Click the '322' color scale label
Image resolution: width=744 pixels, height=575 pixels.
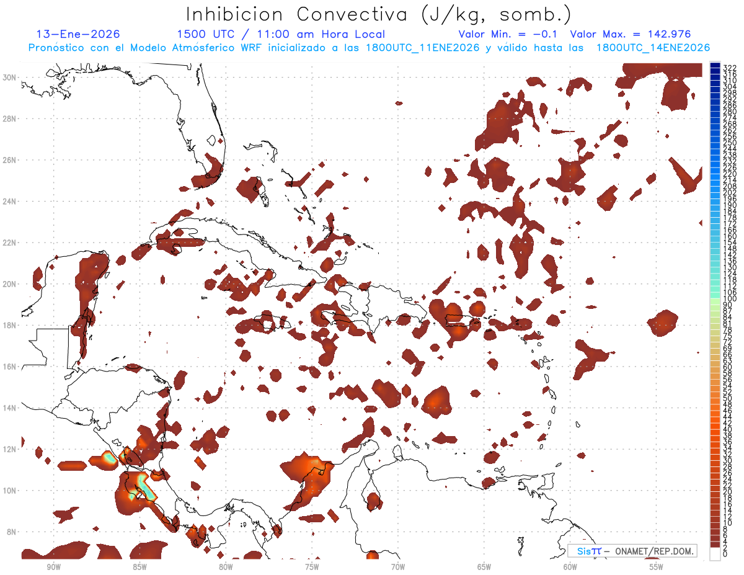(x=729, y=68)
